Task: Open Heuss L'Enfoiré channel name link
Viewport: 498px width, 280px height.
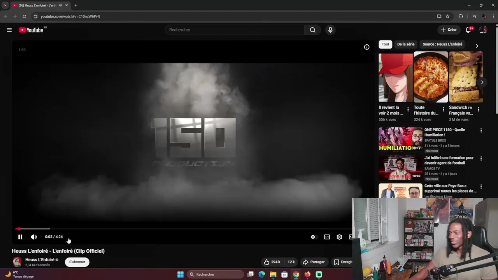Action: click(x=40, y=260)
